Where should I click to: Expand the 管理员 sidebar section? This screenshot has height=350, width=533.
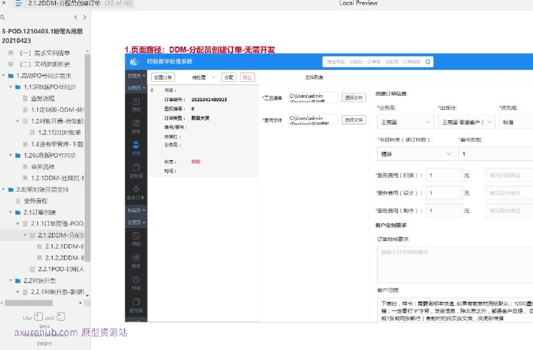coord(137,76)
